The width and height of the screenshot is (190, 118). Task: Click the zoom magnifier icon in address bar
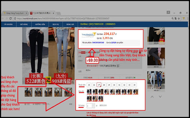tap(172, 18)
